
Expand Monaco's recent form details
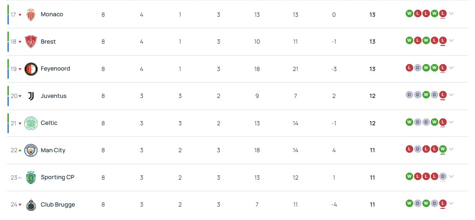tap(451, 13)
